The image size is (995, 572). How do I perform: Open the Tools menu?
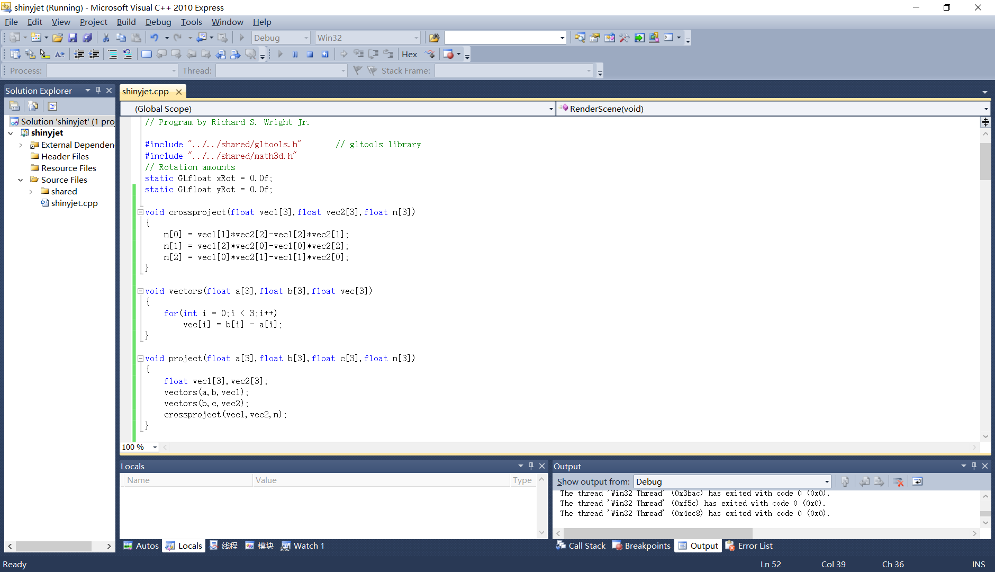[191, 22]
